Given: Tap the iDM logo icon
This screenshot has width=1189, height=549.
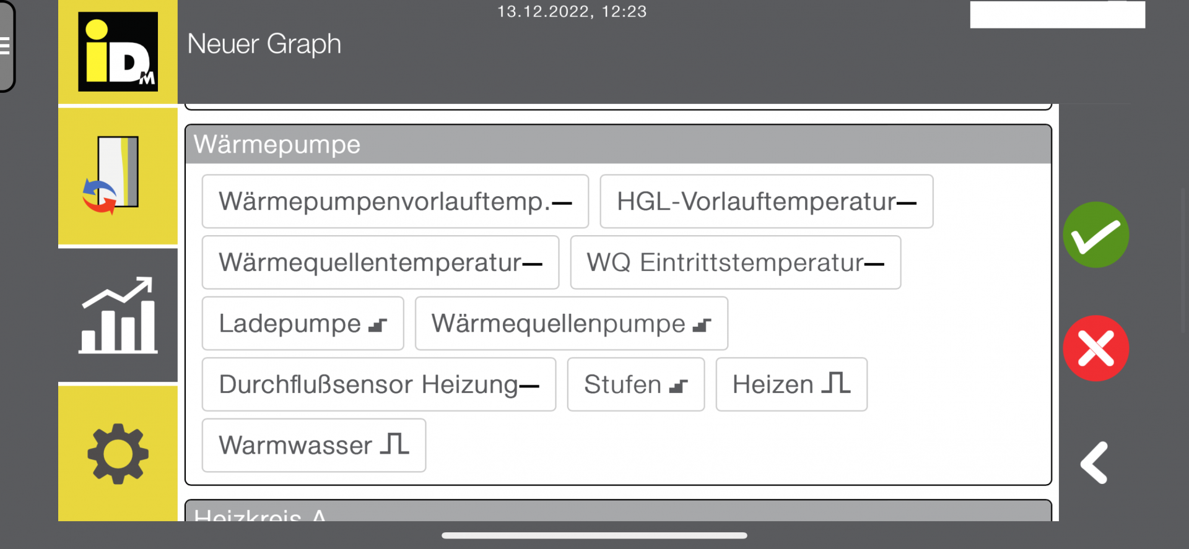Looking at the screenshot, I should pos(118,51).
